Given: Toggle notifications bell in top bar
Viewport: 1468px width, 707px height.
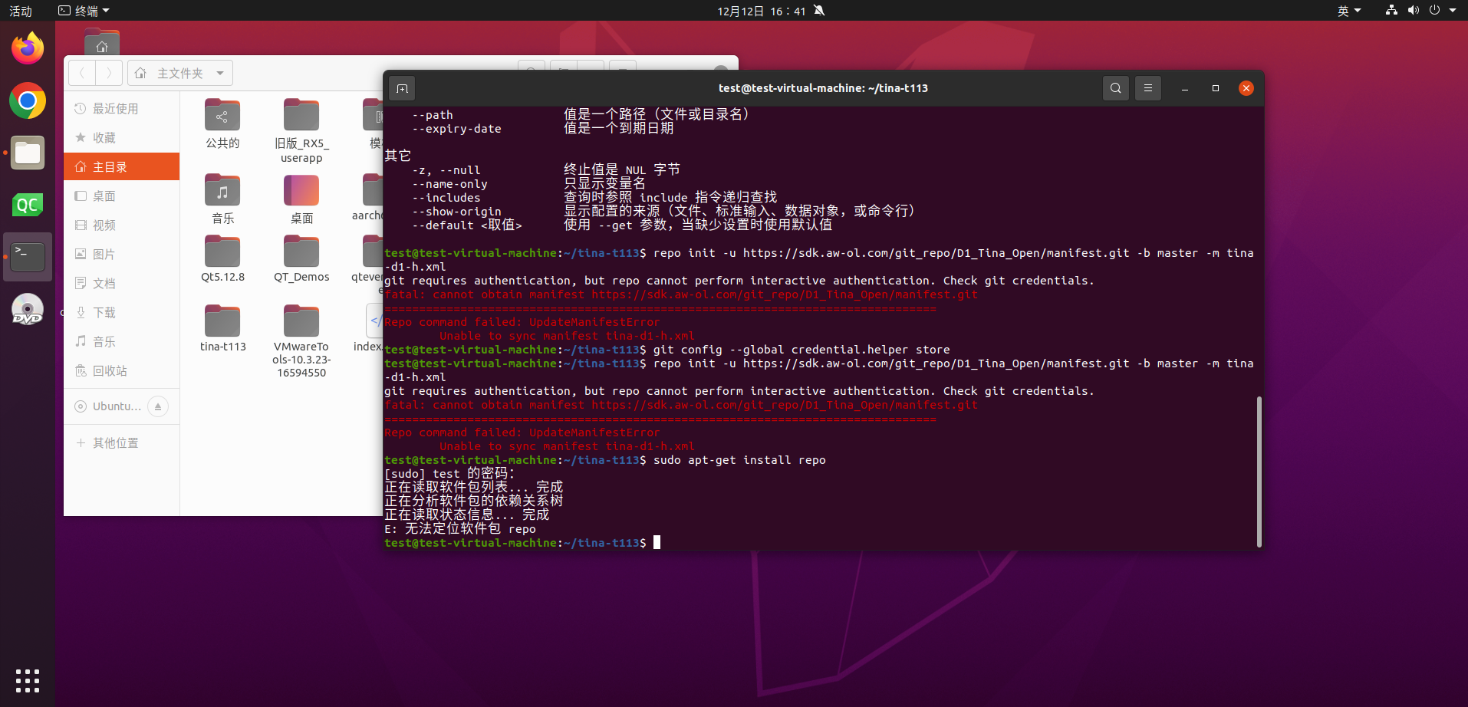Looking at the screenshot, I should (x=819, y=11).
